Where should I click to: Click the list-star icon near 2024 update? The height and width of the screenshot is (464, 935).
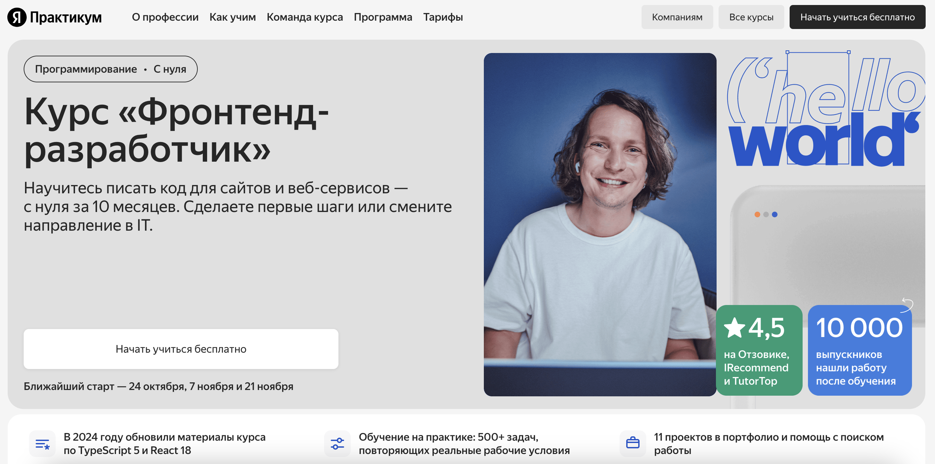42,444
